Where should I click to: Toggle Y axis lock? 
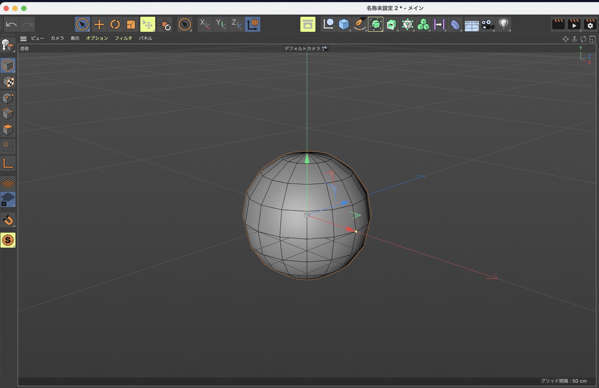click(221, 25)
